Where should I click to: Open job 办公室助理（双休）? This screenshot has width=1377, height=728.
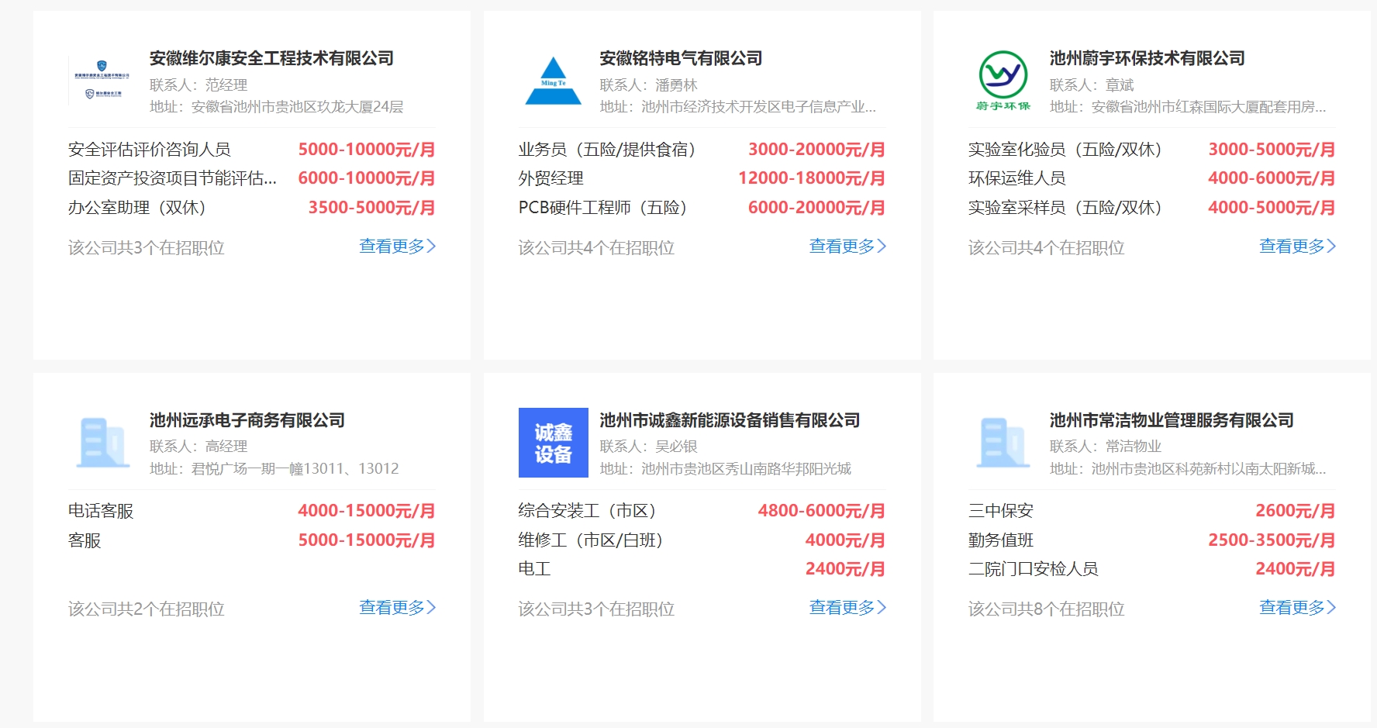click(137, 208)
